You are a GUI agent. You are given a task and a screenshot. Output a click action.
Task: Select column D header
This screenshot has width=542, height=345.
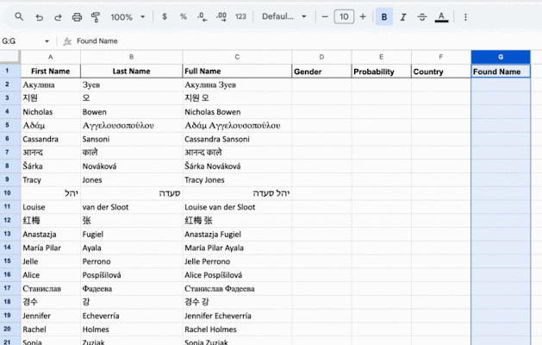[321, 57]
